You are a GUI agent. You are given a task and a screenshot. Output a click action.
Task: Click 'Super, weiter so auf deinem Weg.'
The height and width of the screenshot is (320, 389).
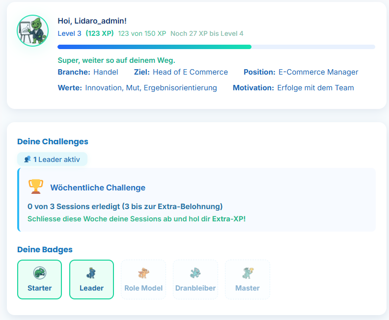[x=116, y=60]
